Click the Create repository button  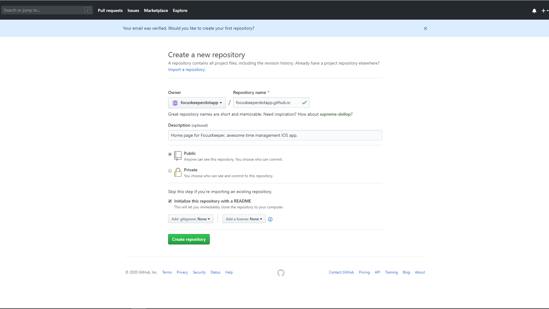[189, 239]
